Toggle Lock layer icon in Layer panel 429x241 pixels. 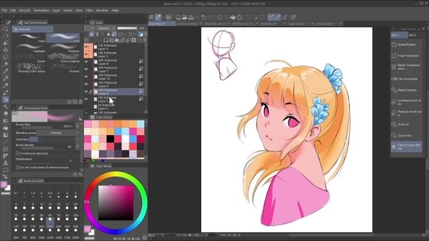coord(109,34)
